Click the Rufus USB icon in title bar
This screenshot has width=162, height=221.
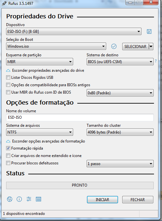(4, 3)
